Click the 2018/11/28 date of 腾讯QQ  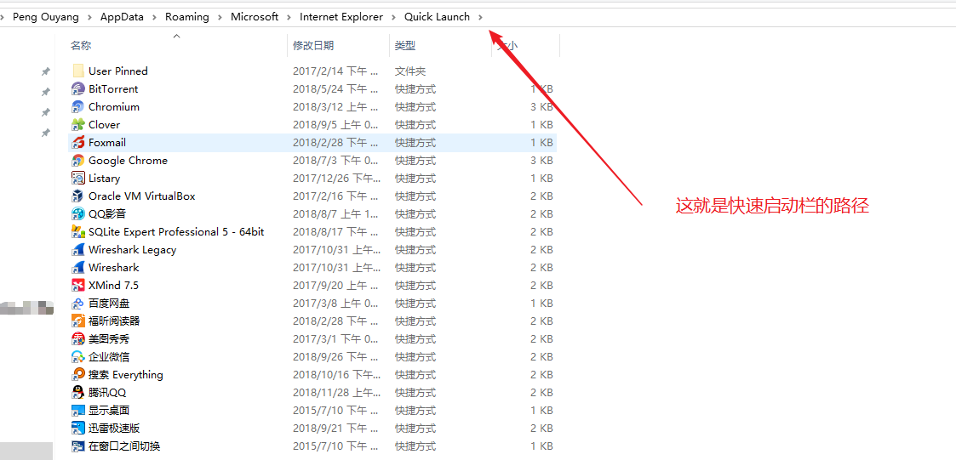click(335, 392)
